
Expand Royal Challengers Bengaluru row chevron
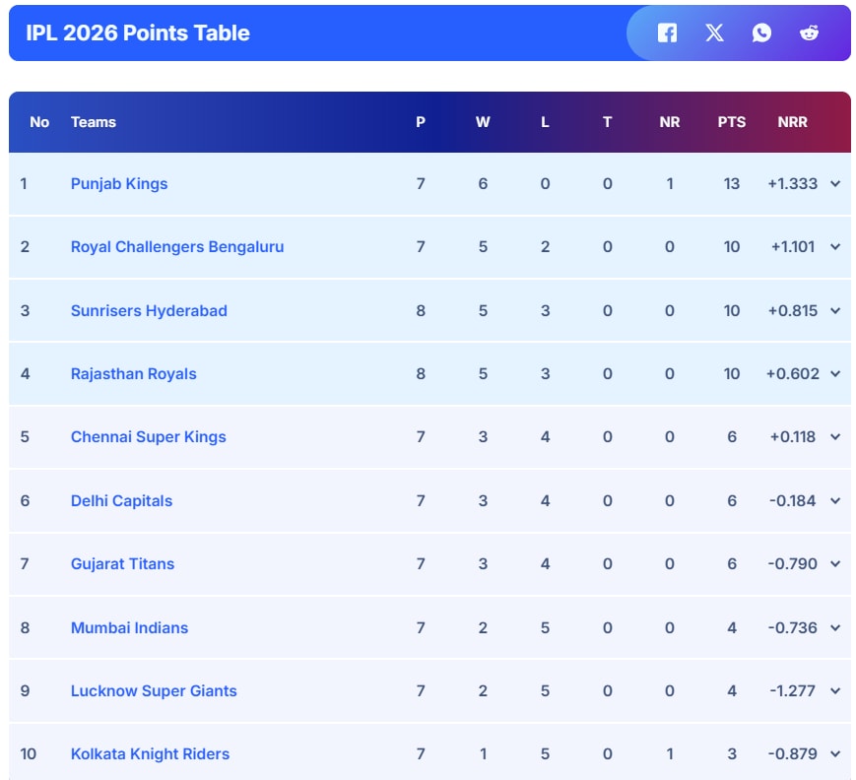835,247
